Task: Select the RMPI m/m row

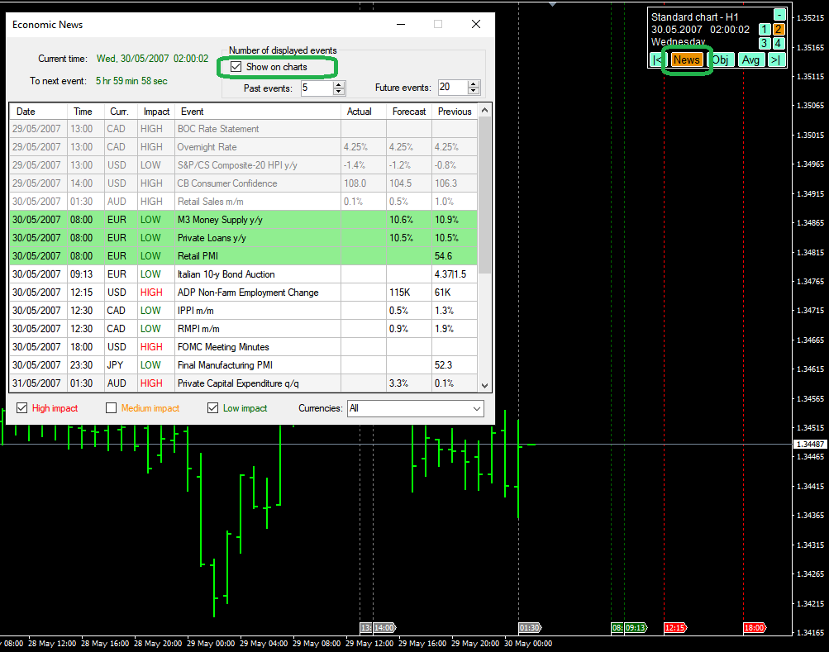Action: coord(243,328)
